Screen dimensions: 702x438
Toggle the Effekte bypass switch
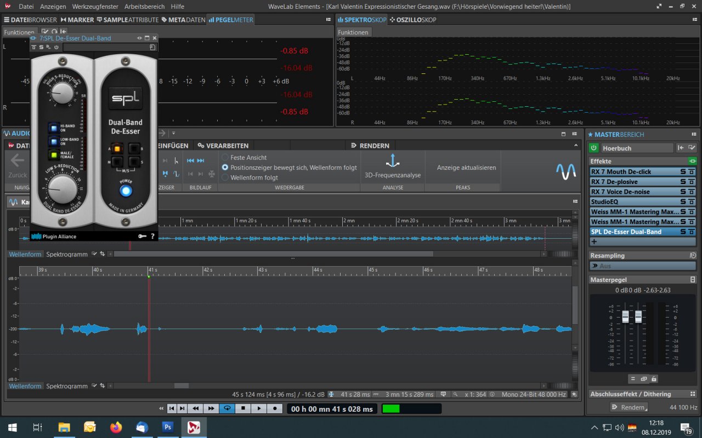click(x=692, y=162)
